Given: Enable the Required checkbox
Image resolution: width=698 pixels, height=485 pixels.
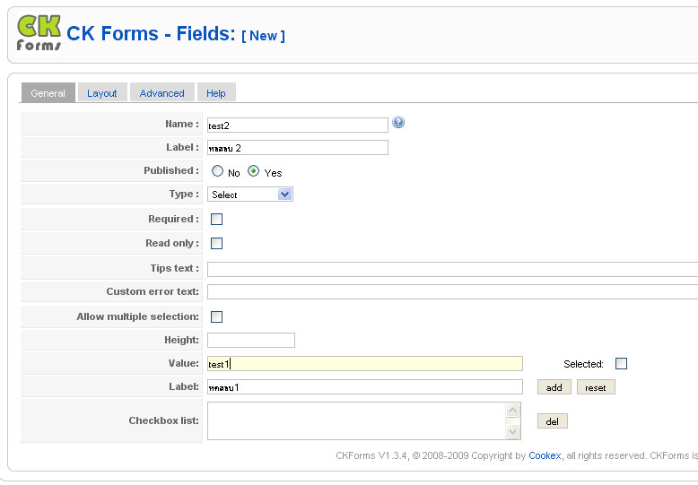Looking at the screenshot, I should point(216,219).
